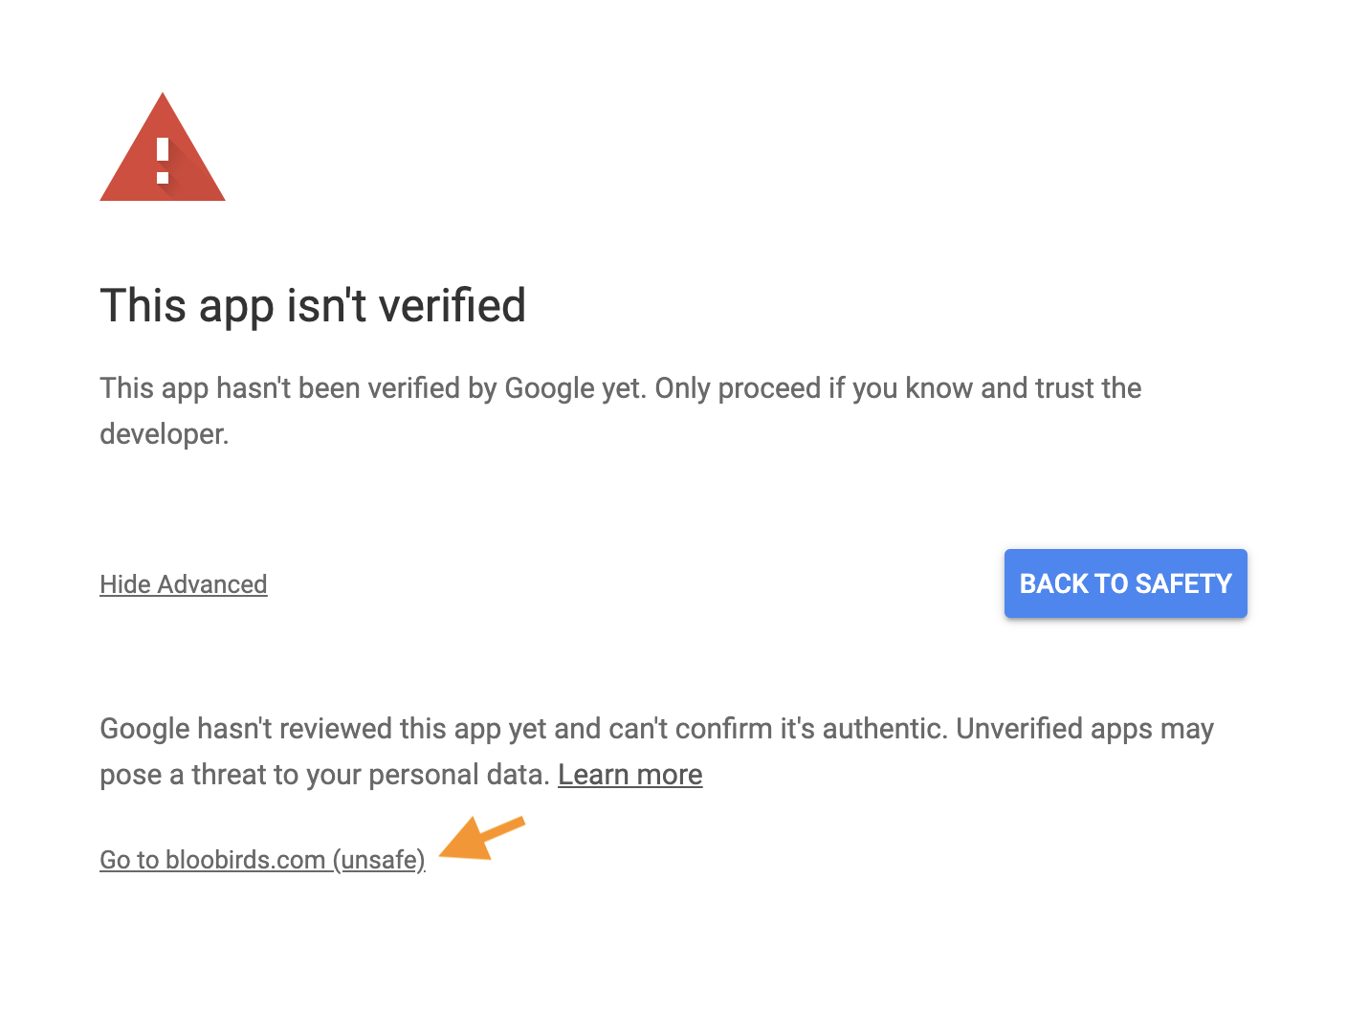The width and height of the screenshot is (1347, 1010).
Task: Open the Learn more link
Action: coord(630,775)
